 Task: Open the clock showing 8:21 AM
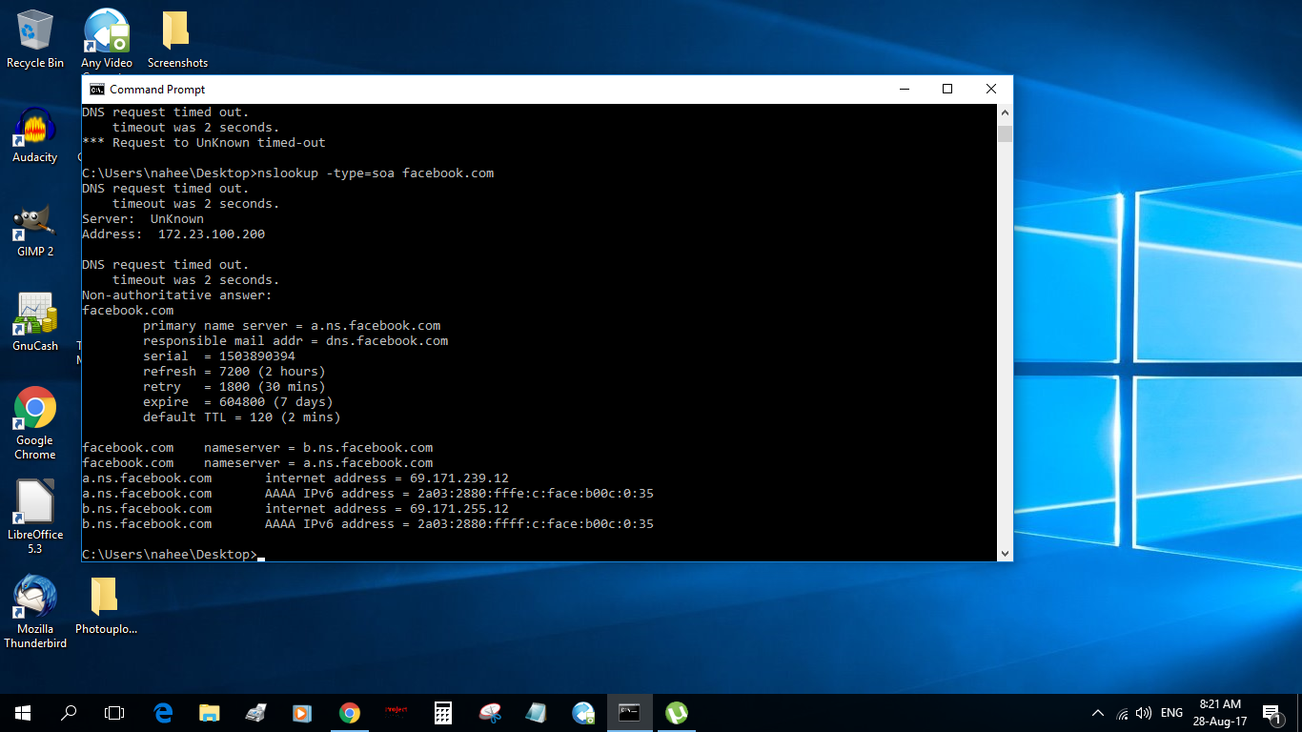[1220, 713]
